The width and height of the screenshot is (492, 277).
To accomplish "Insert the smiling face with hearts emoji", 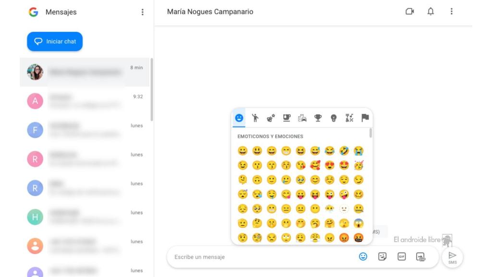I will click(315, 165).
